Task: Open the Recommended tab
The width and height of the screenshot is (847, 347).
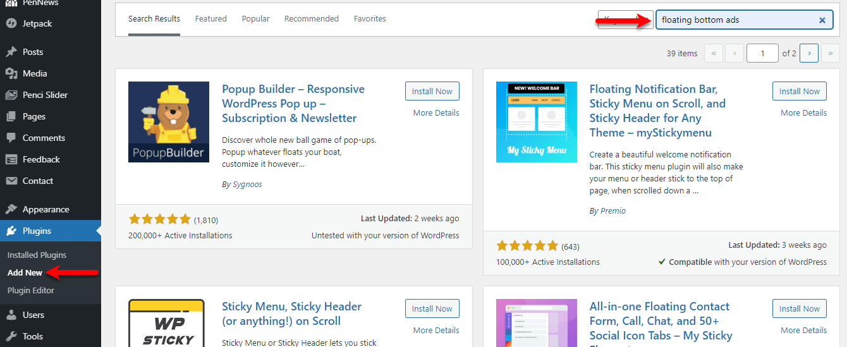Action: tap(312, 18)
